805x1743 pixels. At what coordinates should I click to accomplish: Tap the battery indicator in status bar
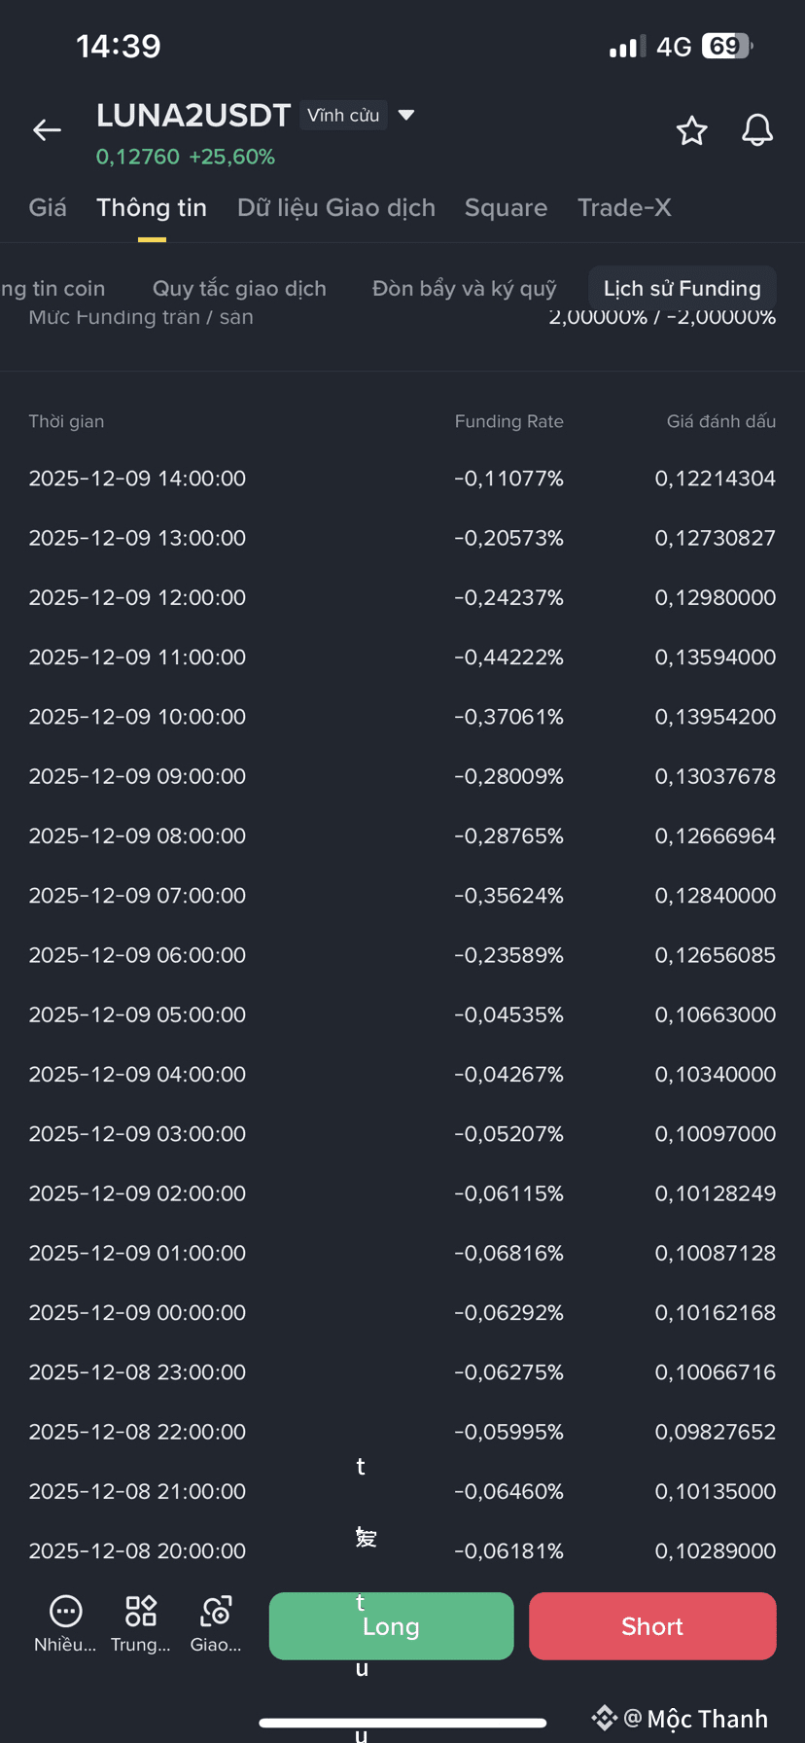pos(727,46)
